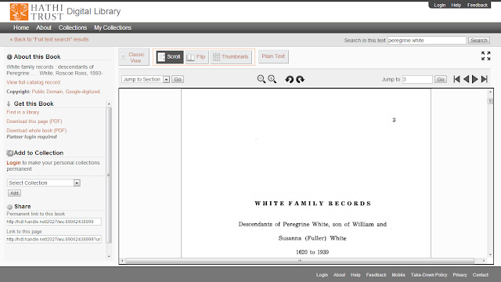Open the Jump to Section dropdown
The width and height of the screenshot is (501, 282).
146,79
